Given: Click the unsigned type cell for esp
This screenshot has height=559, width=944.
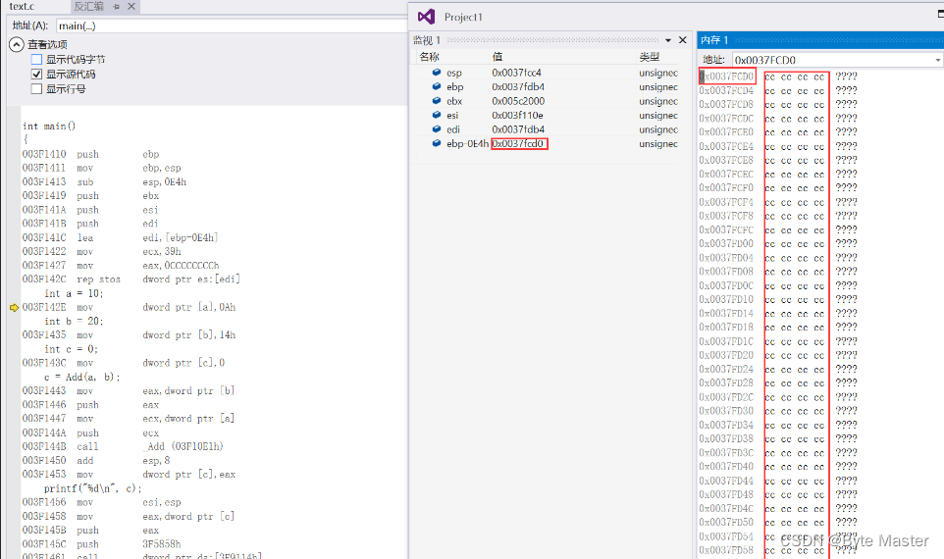Looking at the screenshot, I should (x=658, y=73).
